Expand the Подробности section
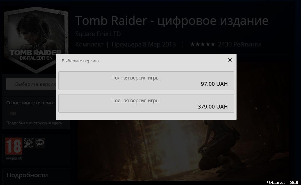Image resolution: width=301 pixels, height=185 pixels. [x=27, y=175]
